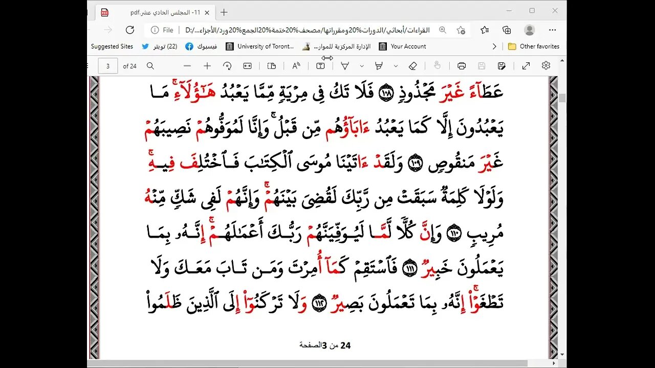The width and height of the screenshot is (655, 368).
Task: Open the تويتر (22) Twitter bookmark
Action: coord(160,47)
